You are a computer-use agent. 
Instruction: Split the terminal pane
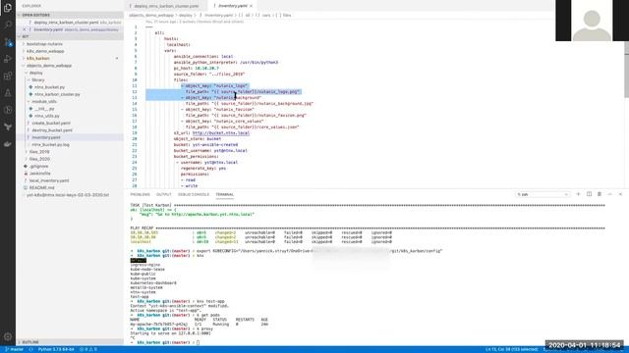point(589,194)
